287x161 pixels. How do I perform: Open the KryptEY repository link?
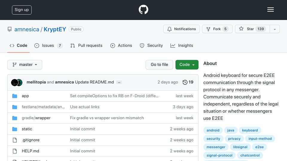tap(55, 29)
